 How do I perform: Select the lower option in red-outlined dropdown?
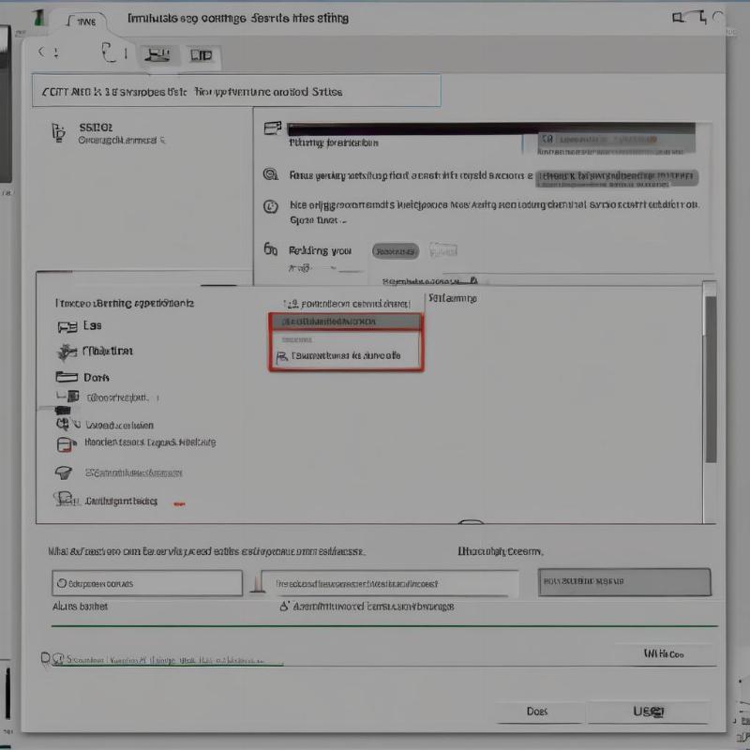click(x=346, y=356)
